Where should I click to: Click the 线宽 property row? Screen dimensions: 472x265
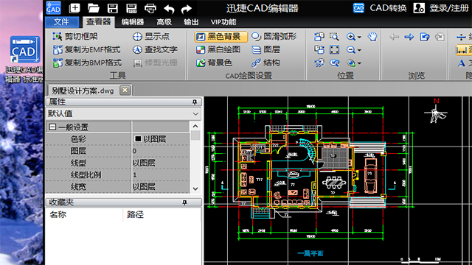(x=118, y=187)
